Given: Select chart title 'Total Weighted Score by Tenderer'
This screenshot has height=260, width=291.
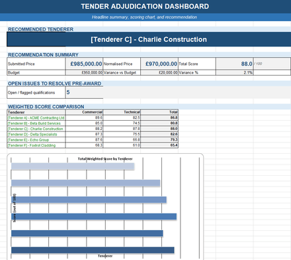Looking at the screenshot, I should [105, 159].
